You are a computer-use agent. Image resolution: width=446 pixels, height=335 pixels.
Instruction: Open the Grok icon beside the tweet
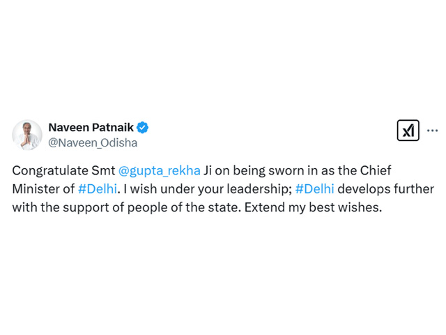coord(408,131)
